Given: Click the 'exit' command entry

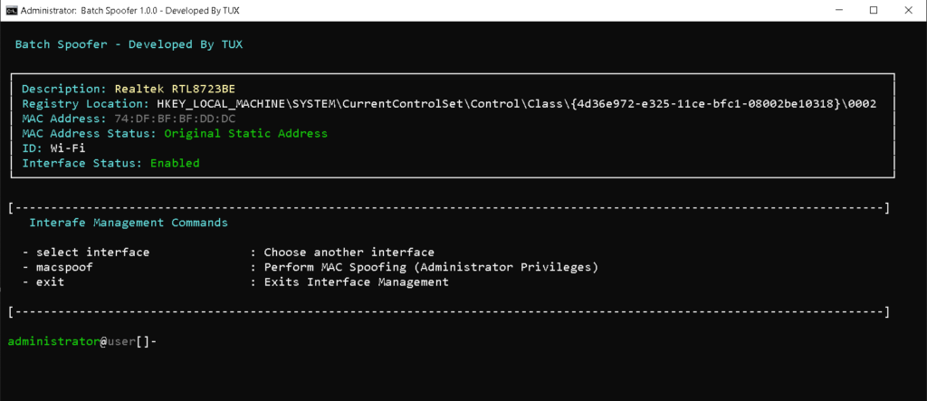Looking at the screenshot, I should click(x=51, y=282).
